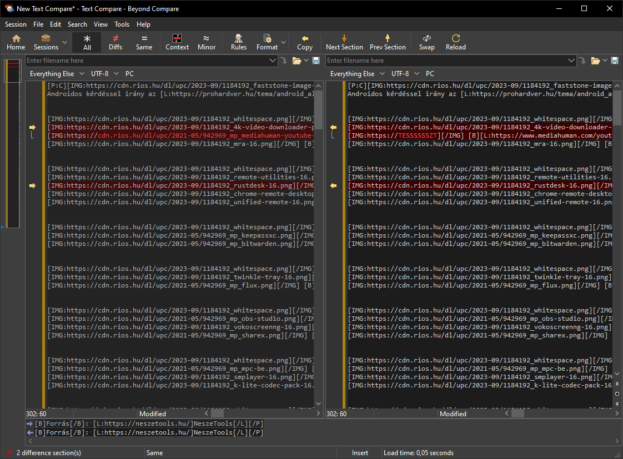Open left pane UTF-8 encoding dropdown
The image size is (623, 459).
[104, 74]
